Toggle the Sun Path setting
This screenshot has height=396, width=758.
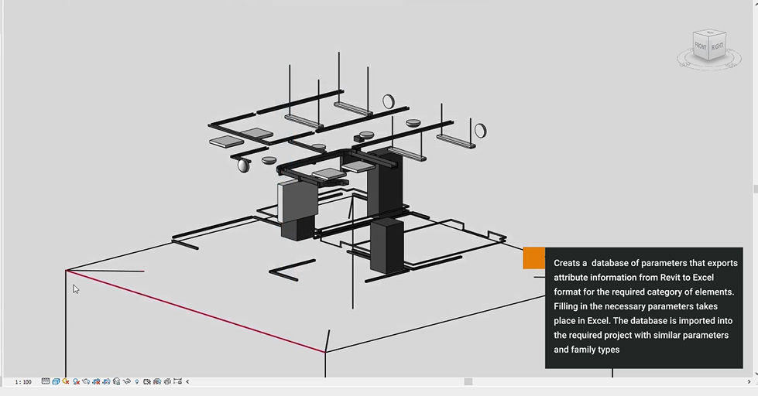(66, 381)
